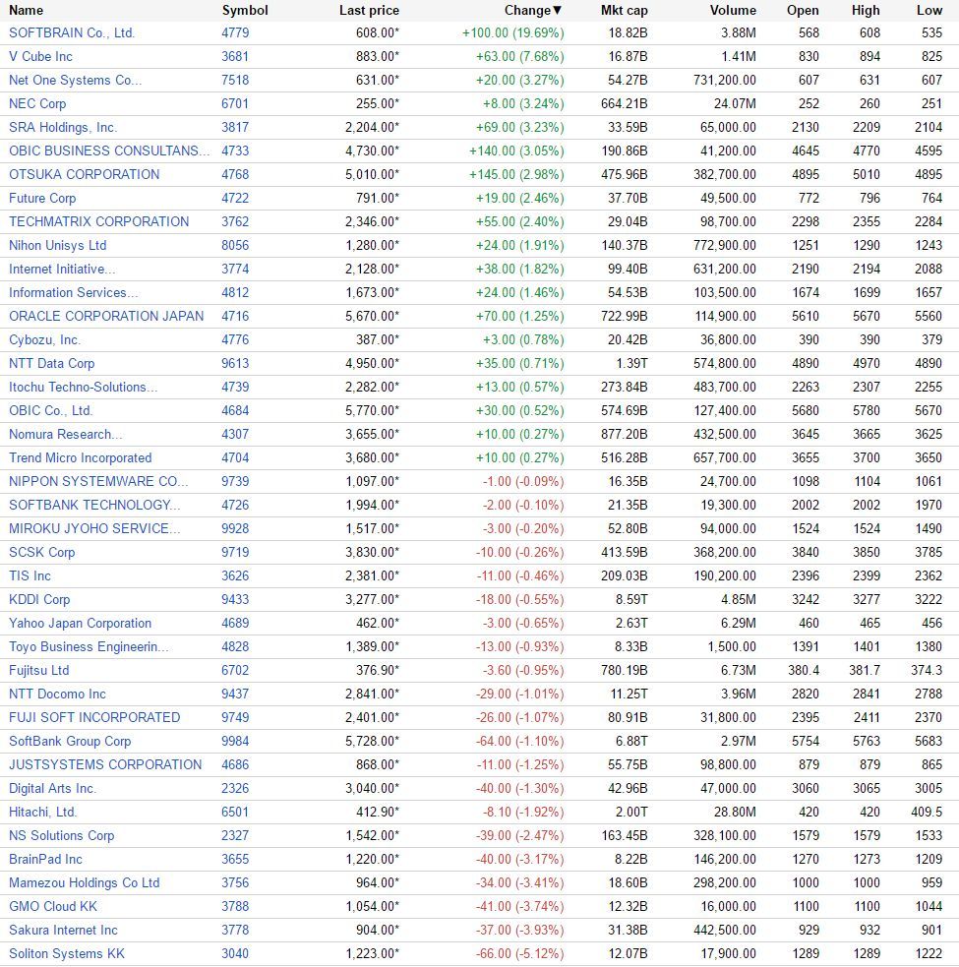Open Mamezou Holdings Co Ltd link
Viewport: 959px width, 967px height.
pos(85,883)
